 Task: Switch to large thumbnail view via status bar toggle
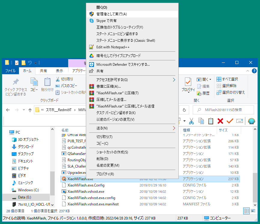pyautogui.click(x=253, y=211)
